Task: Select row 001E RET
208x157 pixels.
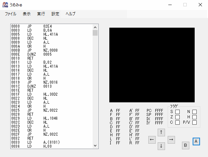Action: (x=52, y=90)
